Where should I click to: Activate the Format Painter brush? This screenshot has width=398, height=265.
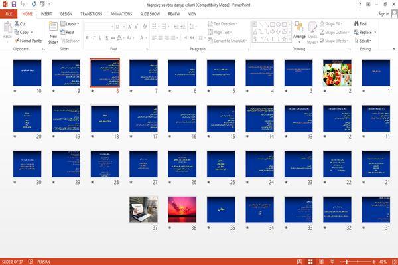[29, 41]
